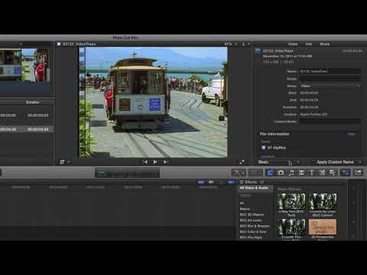This screenshot has height=275, width=367.
Task: Click the browser clip filmstrip thumbnail
Action: pyautogui.click(x=24, y=66)
